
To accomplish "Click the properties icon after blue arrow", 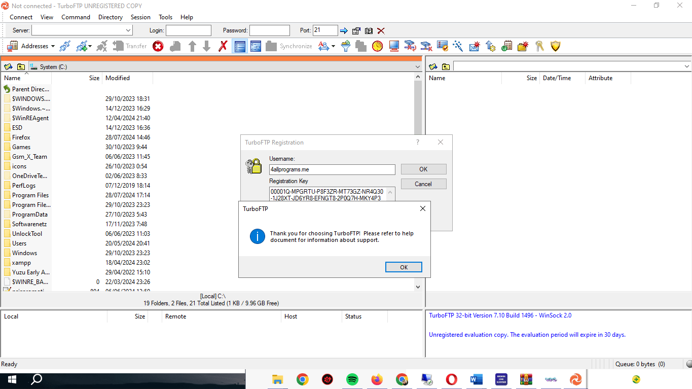I will 356,30.
